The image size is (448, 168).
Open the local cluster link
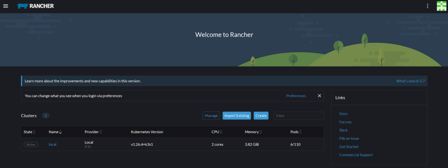[52, 144]
